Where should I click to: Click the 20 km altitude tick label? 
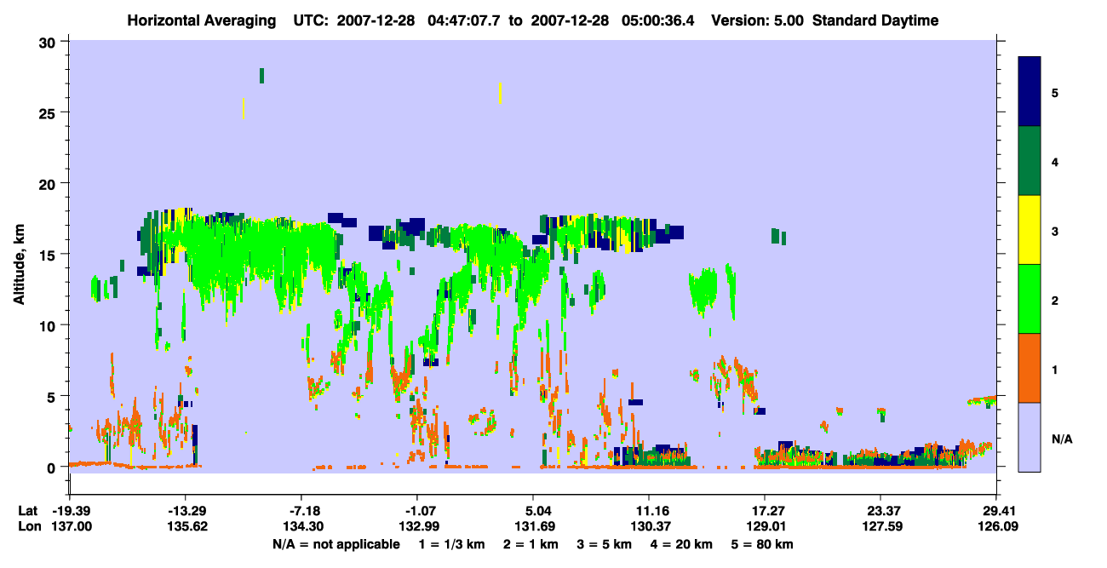click(49, 183)
